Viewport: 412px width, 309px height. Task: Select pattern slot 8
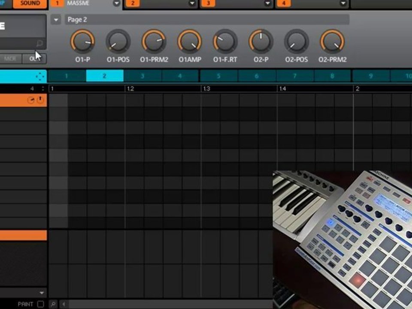(x=332, y=76)
